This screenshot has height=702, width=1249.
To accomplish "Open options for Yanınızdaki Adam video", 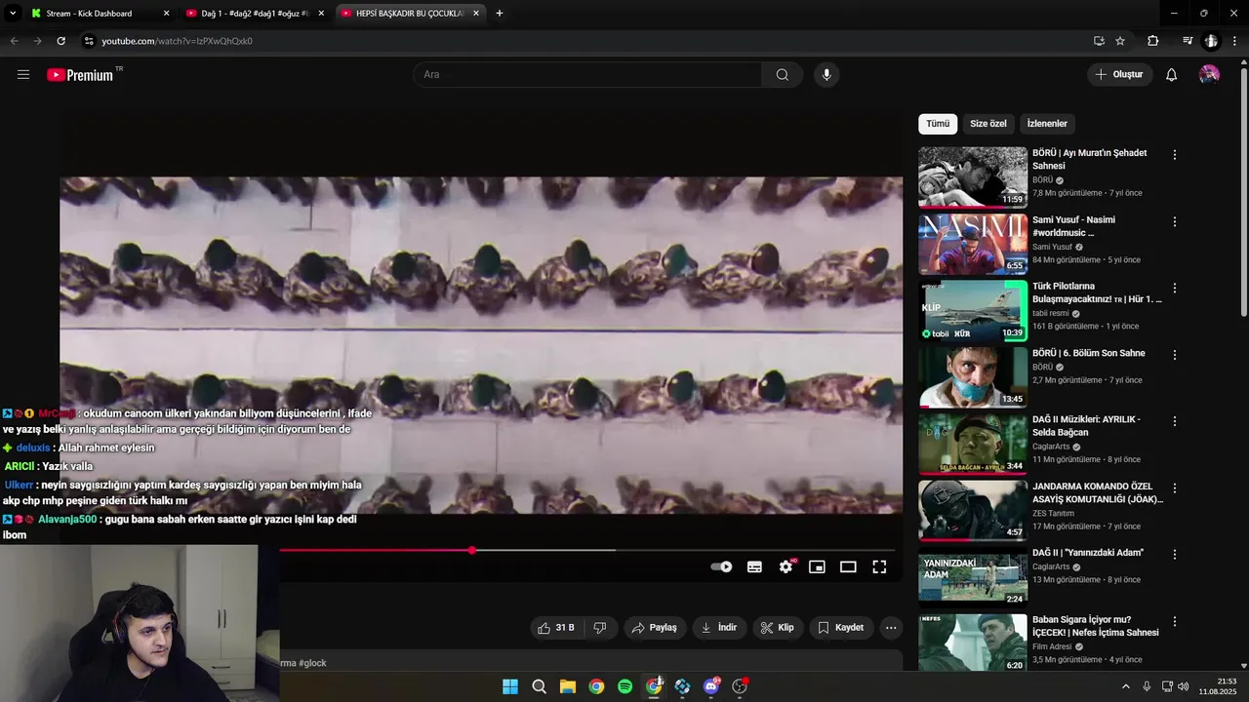I will click(x=1175, y=555).
